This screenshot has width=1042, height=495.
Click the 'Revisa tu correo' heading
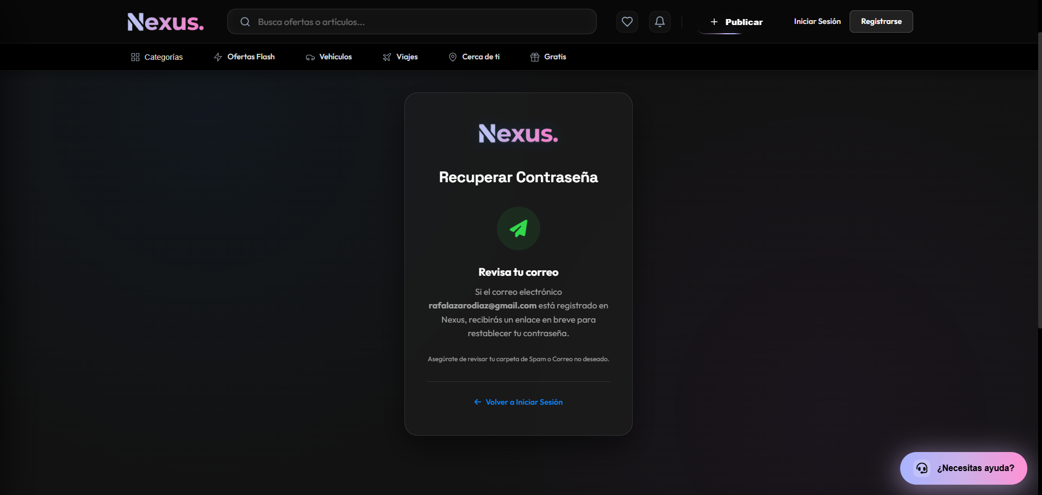(x=519, y=272)
